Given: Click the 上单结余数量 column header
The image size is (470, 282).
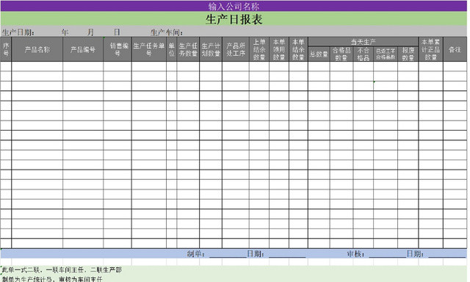Looking at the screenshot, I should tap(259, 49).
